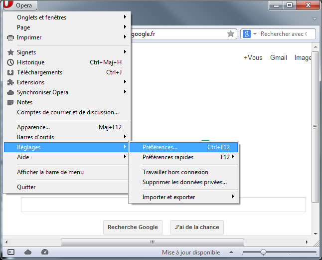
Task: Click the download icon beside Téléchargements
Action: point(10,72)
